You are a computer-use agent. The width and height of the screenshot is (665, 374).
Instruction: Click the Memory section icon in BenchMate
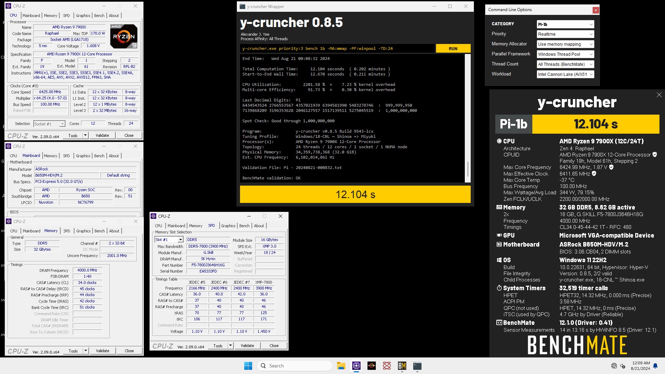click(499, 207)
